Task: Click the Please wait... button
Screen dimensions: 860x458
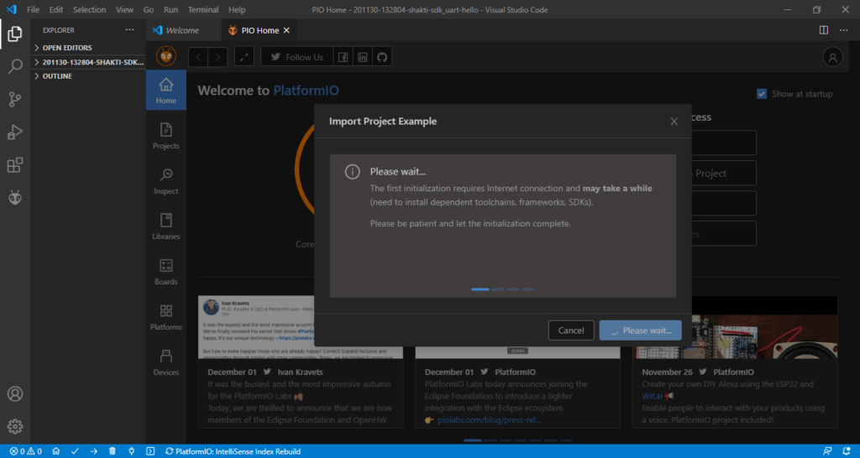Action: (x=641, y=330)
